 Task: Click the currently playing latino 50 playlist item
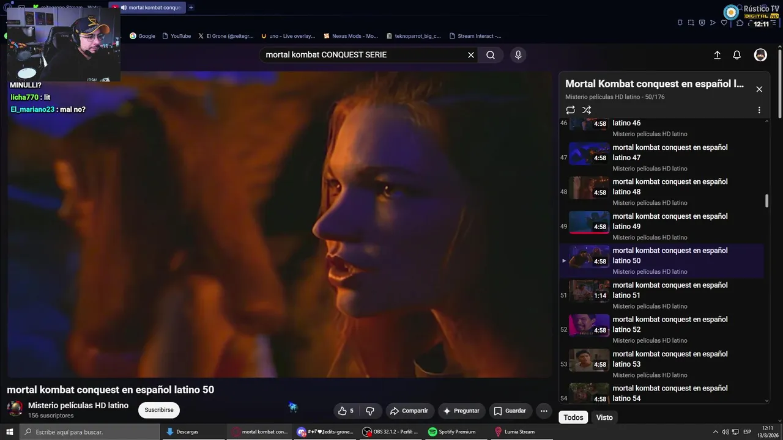point(661,261)
